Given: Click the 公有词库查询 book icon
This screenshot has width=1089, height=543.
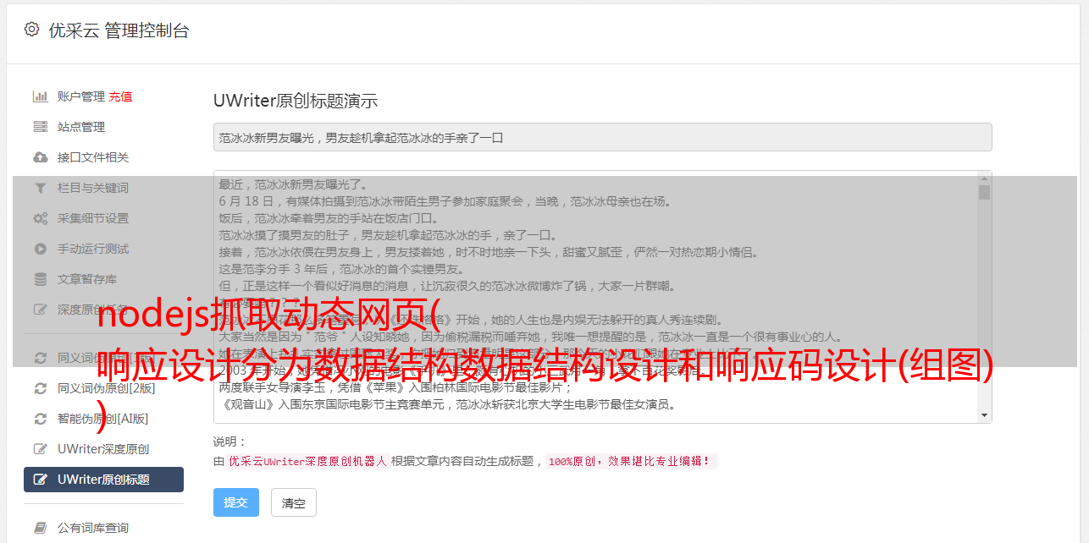Looking at the screenshot, I should [40, 528].
